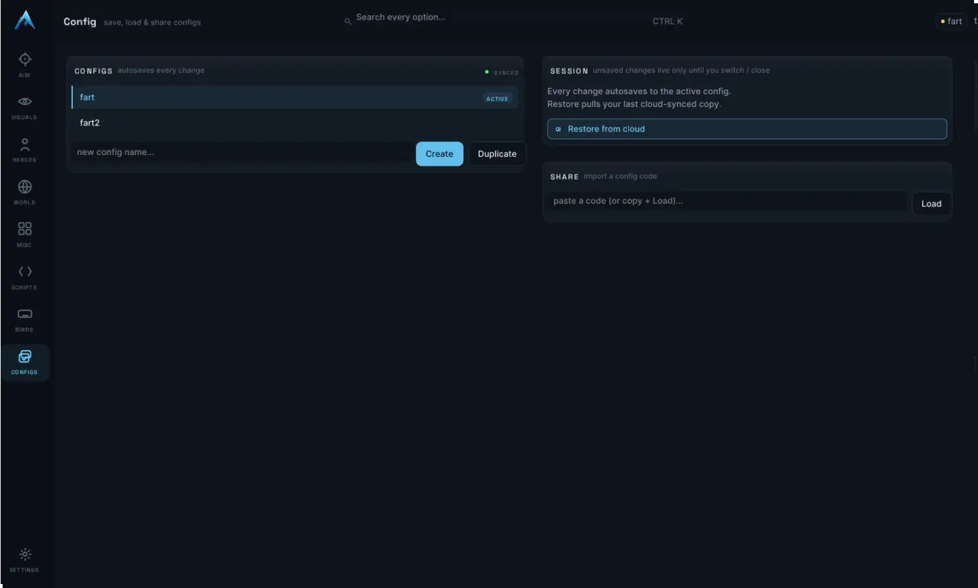Screen dimensions: 978x588
Task: Open Settings gear at sidebar bottom
Action: pyautogui.click(x=24, y=560)
